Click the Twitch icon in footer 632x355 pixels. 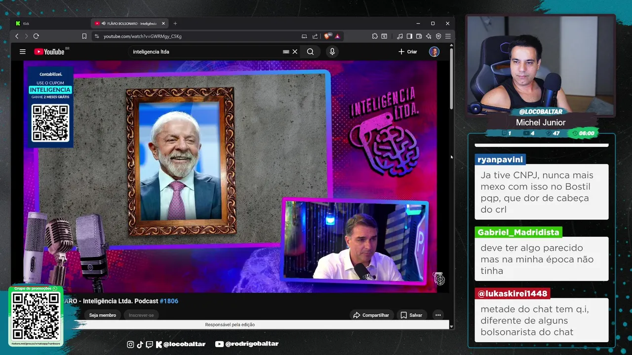150,344
